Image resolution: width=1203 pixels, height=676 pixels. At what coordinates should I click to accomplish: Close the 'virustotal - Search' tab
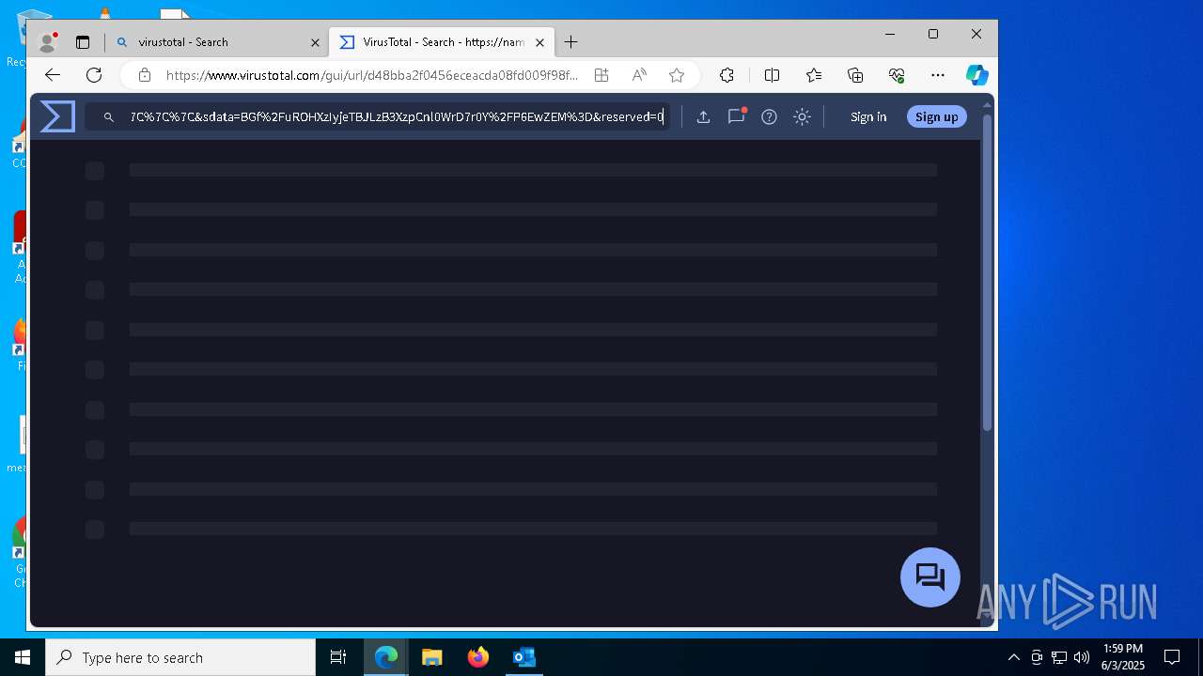(x=315, y=42)
